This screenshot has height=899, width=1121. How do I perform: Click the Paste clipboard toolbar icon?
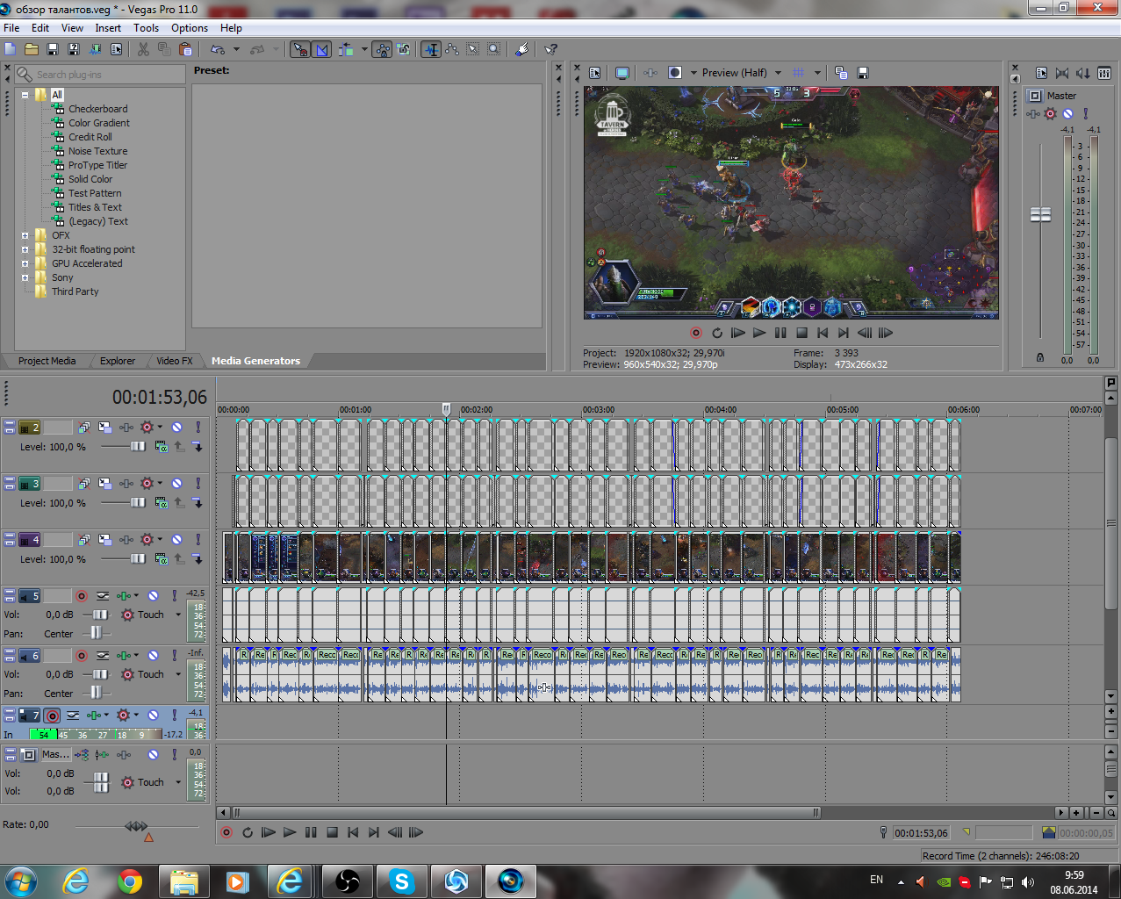185,49
